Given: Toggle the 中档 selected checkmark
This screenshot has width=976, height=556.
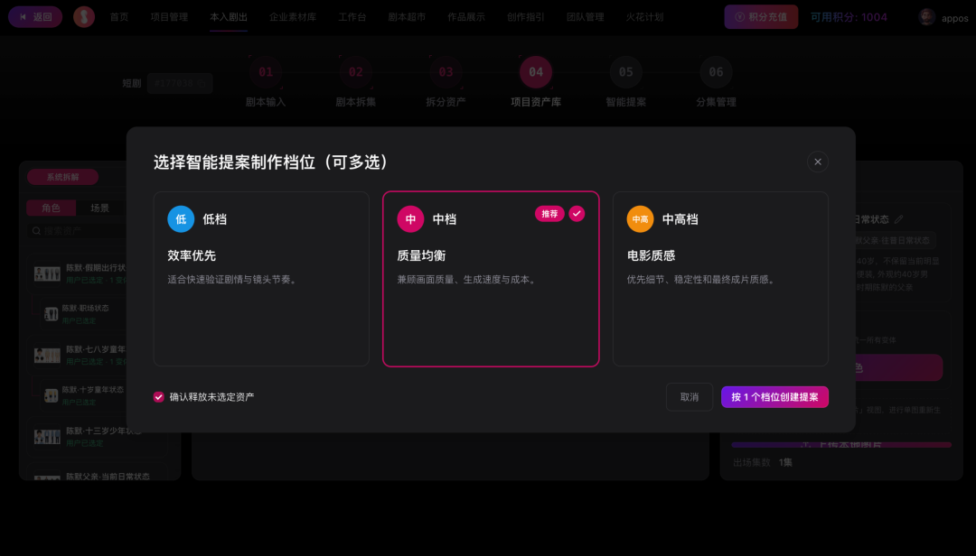Looking at the screenshot, I should (x=577, y=213).
